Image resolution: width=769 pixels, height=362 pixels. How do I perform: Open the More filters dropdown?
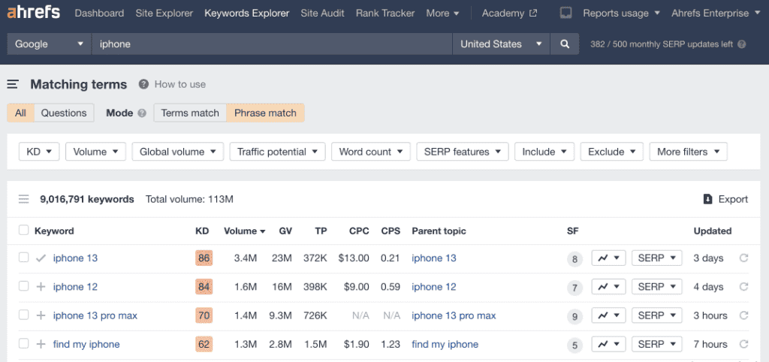[x=689, y=152]
